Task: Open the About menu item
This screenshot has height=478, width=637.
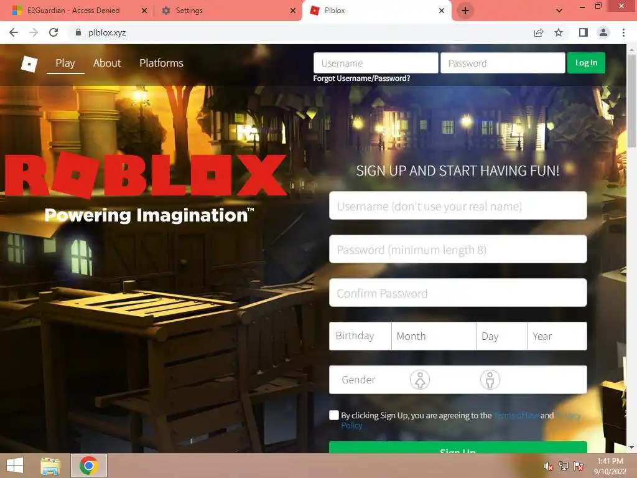Action: click(x=107, y=63)
